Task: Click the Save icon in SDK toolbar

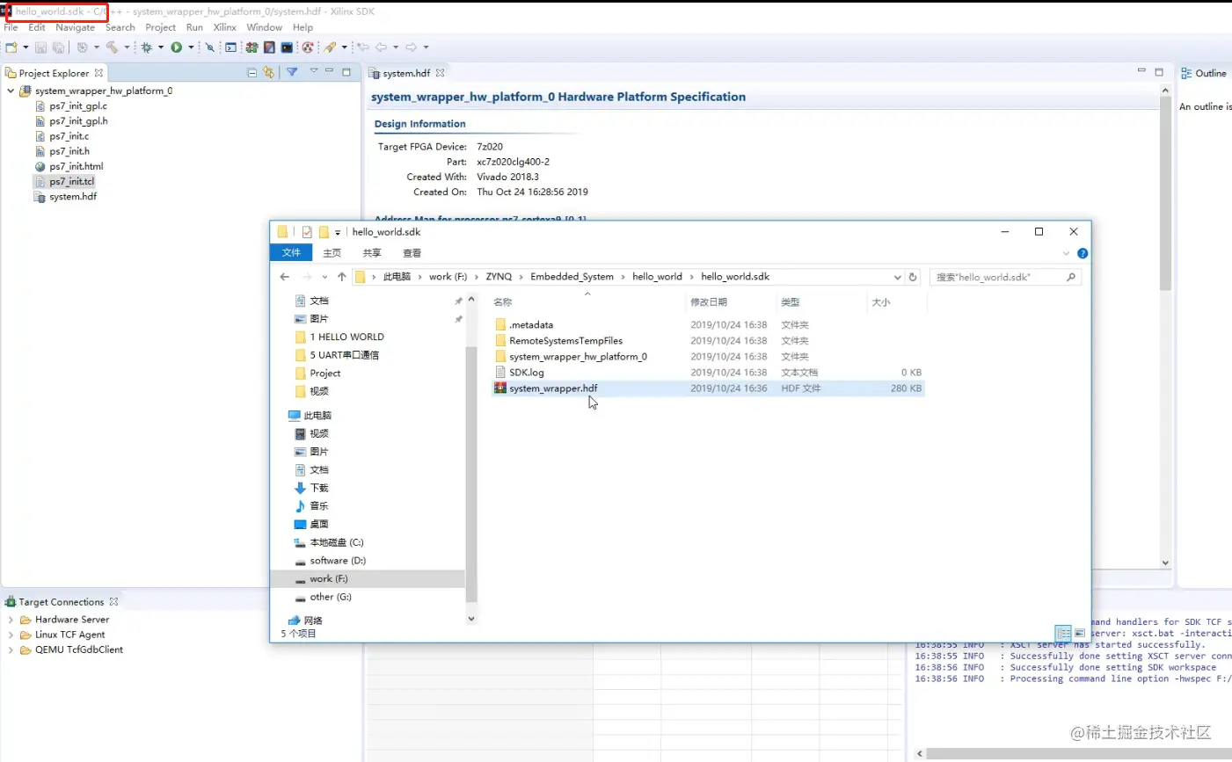Action: [41, 47]
